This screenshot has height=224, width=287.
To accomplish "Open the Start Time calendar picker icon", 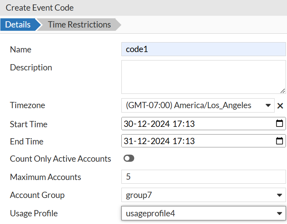I will (x=279, y=124).
